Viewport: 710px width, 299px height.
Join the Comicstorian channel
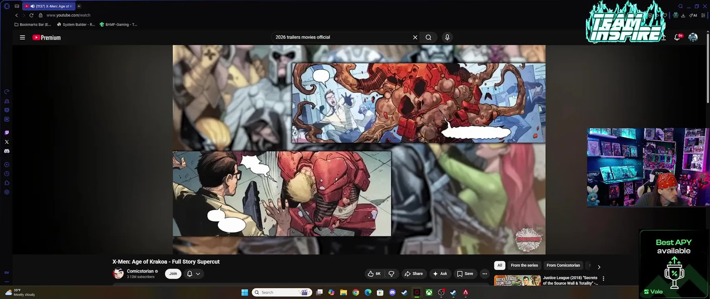click(173, 274)
